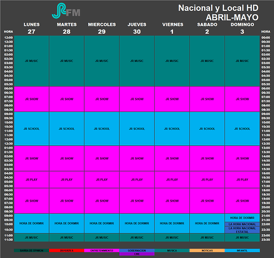The height and width of the screenshot is (258, 274).
Task: Open the Sabado JR PLAY block
Action: [x=207, y=179]
